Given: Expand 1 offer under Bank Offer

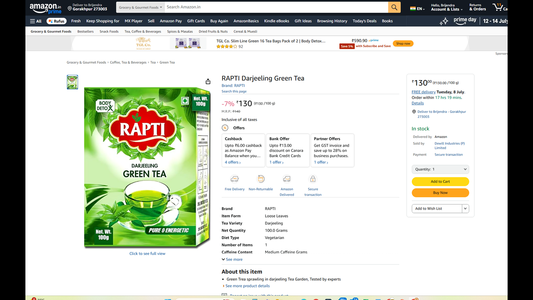Looking at the screenshot, I should pos(276,162).
